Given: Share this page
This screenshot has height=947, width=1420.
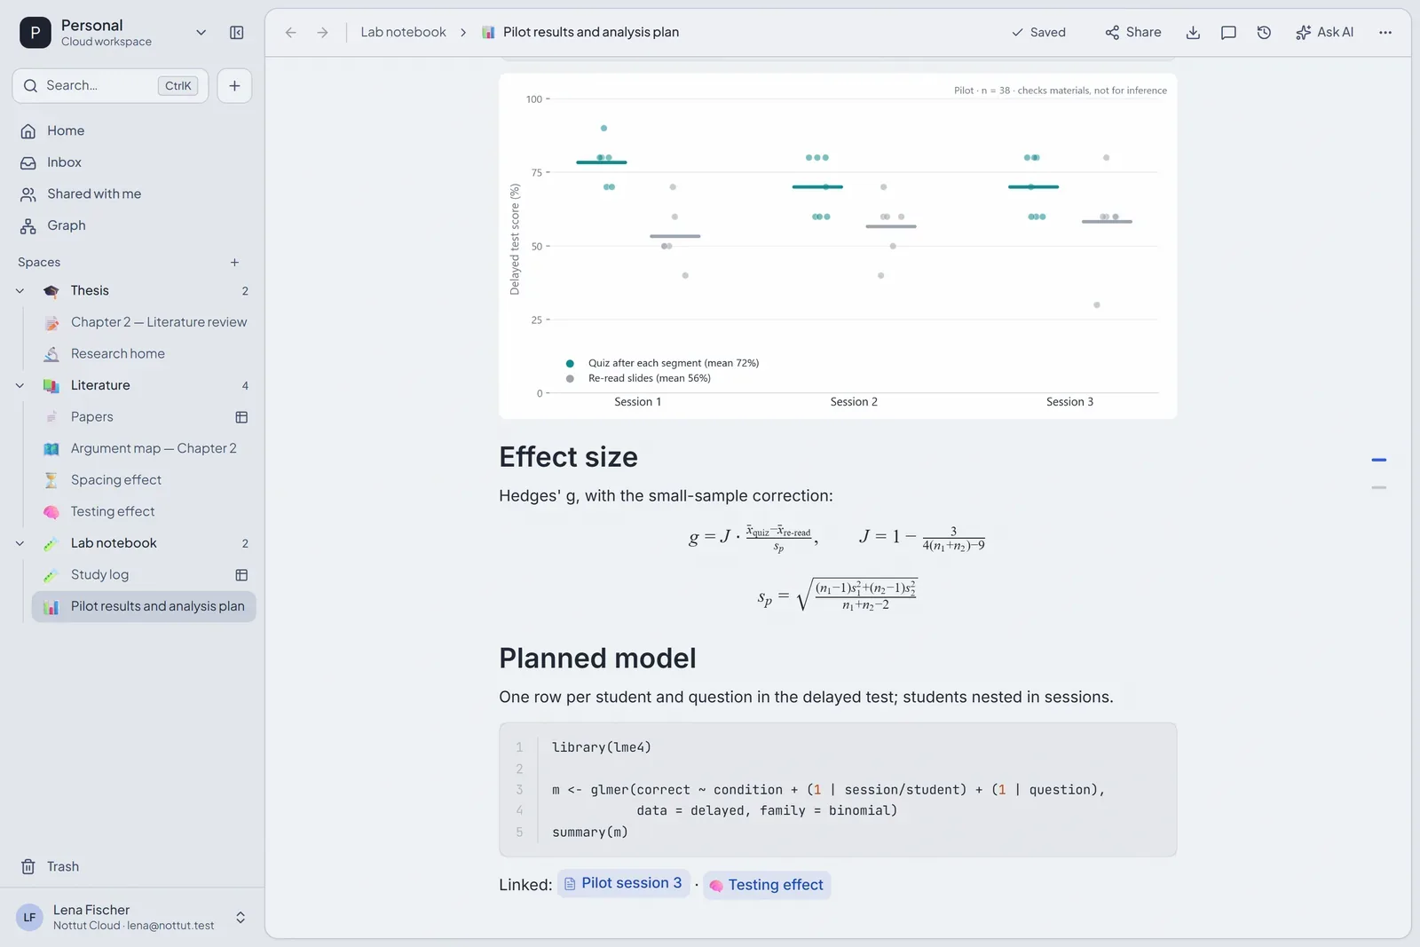Looking at the screenshot, I should click(1133, 33).
